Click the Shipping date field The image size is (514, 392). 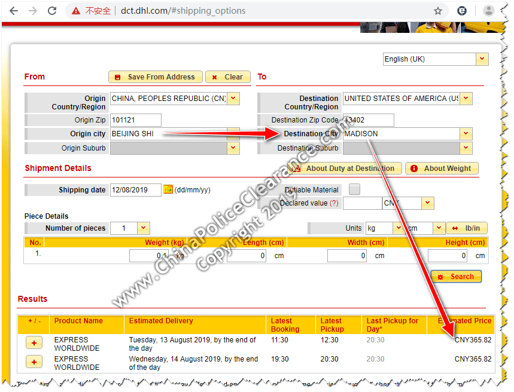point(136,190)
